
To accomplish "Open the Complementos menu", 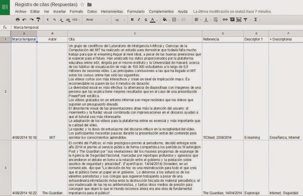I will tap(161, 12).
